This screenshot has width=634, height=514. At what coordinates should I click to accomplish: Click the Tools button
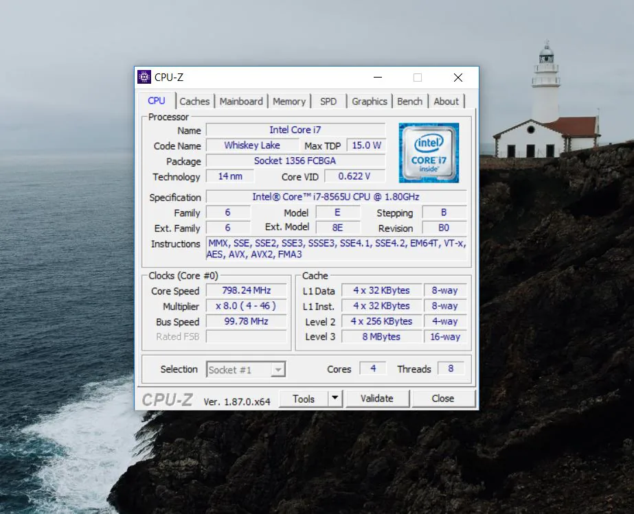point(304,399)
